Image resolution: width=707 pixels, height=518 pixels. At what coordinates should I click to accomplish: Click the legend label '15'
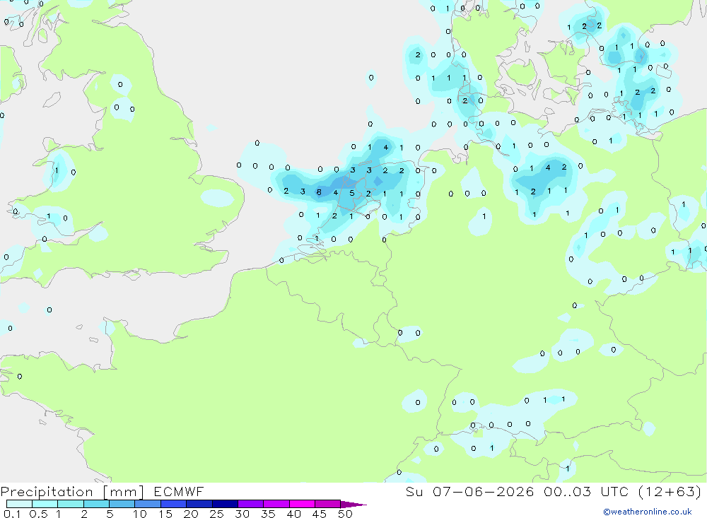tap(165, 514)
